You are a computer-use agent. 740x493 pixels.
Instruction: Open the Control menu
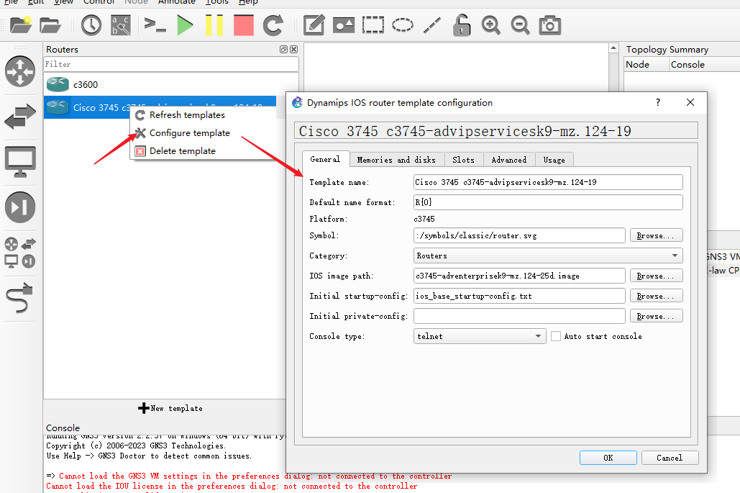tap(99, 2)
